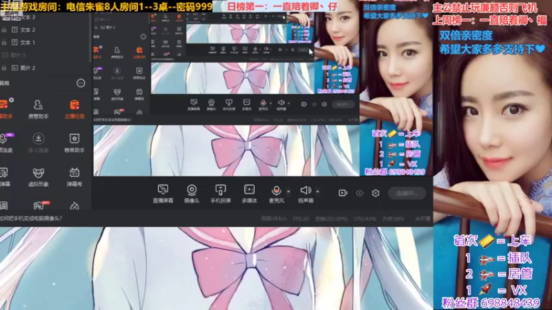This screenshot has height=310, width=552.
Task: Open the more options circle button
Action: point(81,83)
